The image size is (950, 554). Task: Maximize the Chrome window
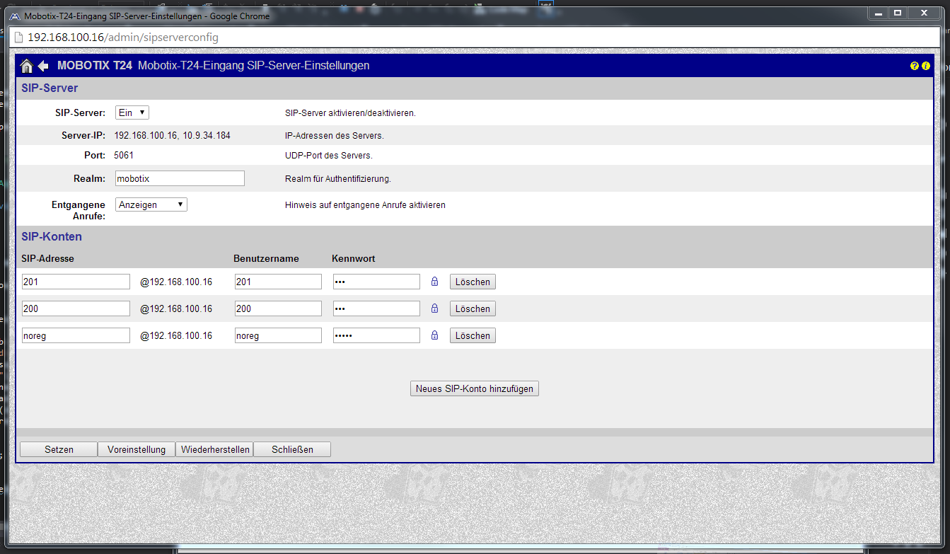pos(898,13)
